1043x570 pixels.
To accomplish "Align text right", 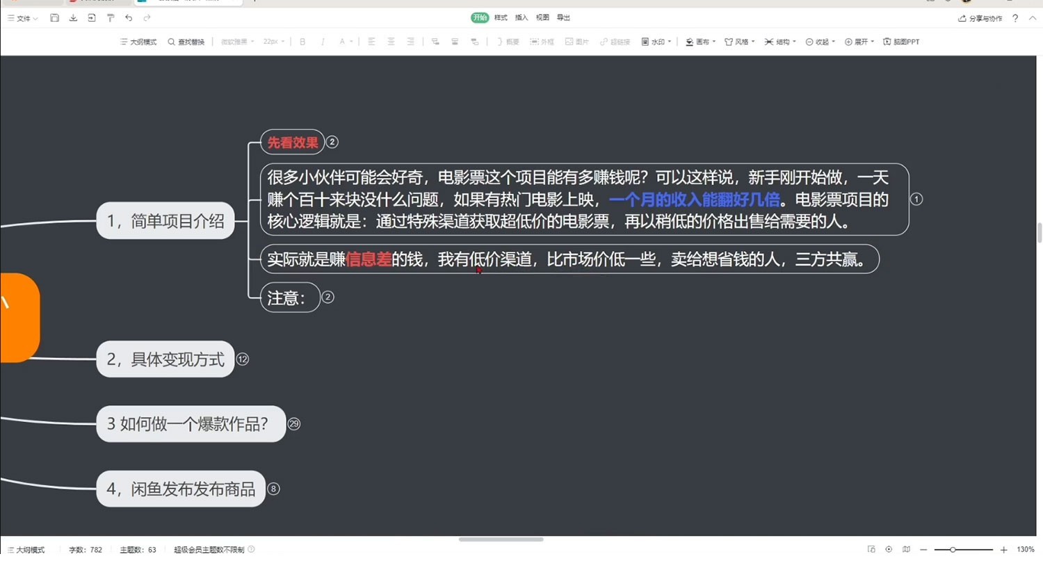I will tap(410, 42).
